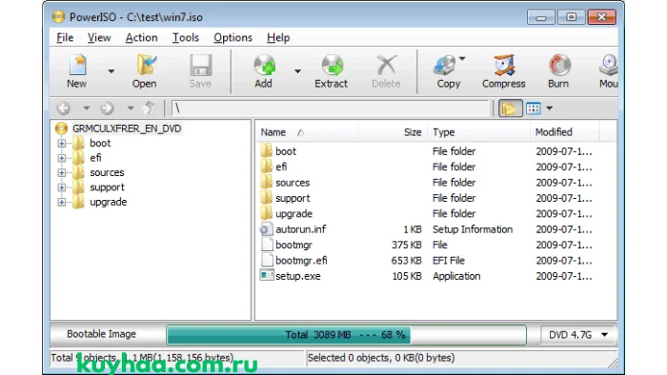Toggle the folder tree pane button
The height and width of the screenshot is (375, 667).
click(x=510, y=109)
